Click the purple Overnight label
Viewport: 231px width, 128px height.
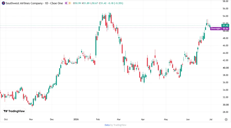216,29
